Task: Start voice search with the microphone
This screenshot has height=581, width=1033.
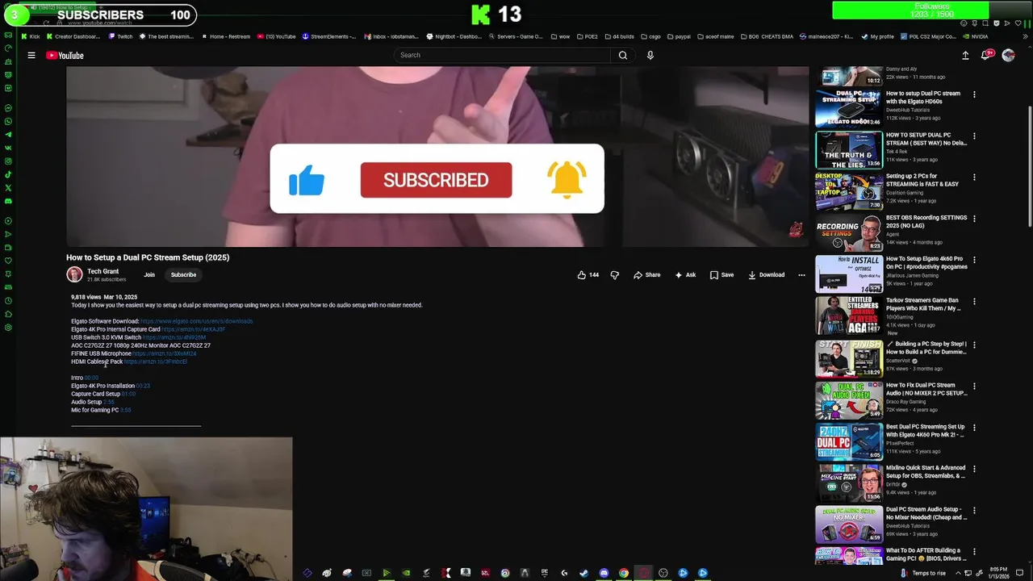Action: 650,55
